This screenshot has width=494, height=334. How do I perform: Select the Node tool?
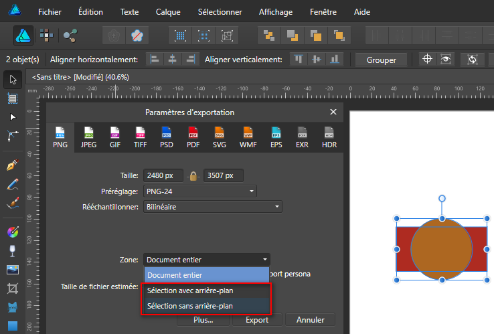13,117
